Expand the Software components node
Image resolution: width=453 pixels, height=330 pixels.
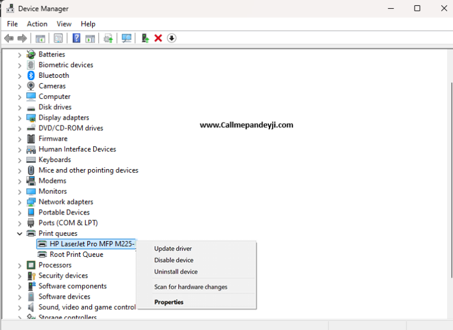click(x=19, y=287)
